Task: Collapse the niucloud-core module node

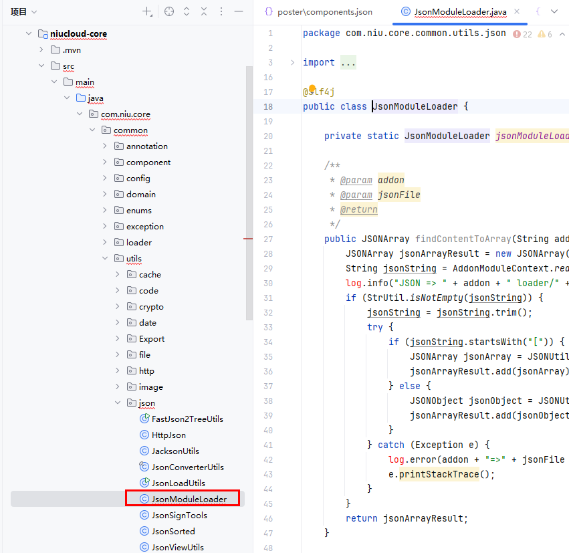Action: tap(28, 34)
